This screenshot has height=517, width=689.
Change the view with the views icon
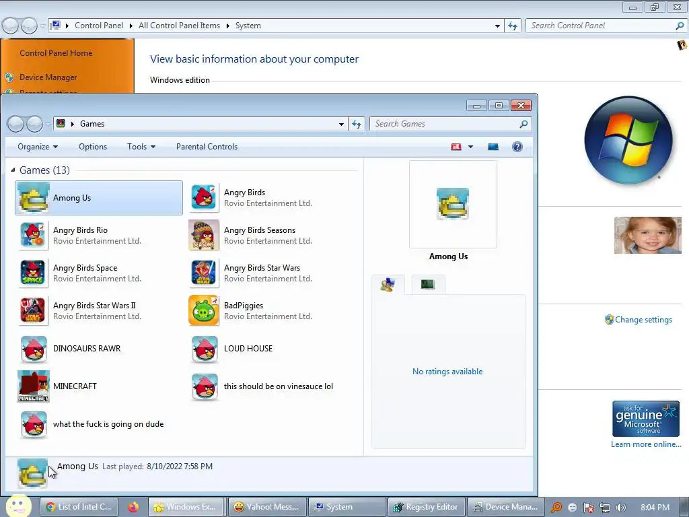[x=456, y=147]
